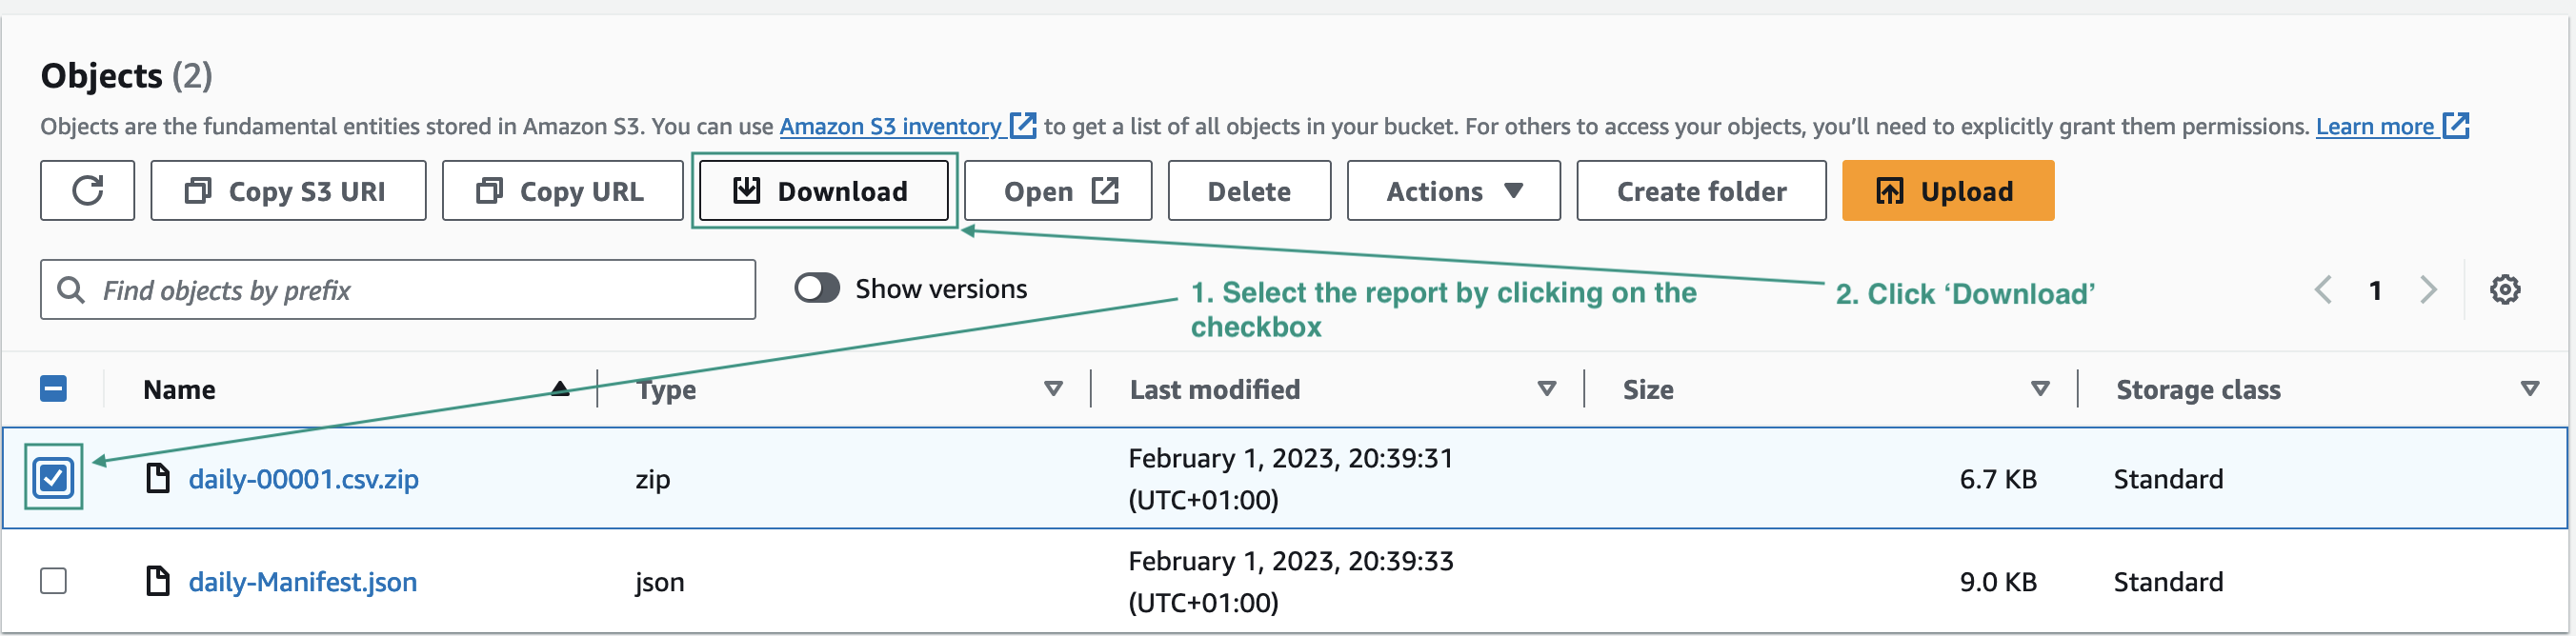Viewport: 2576px width, 636px height.
Task: Sort by the Size column arrow
Action: tap(2041, 389)
